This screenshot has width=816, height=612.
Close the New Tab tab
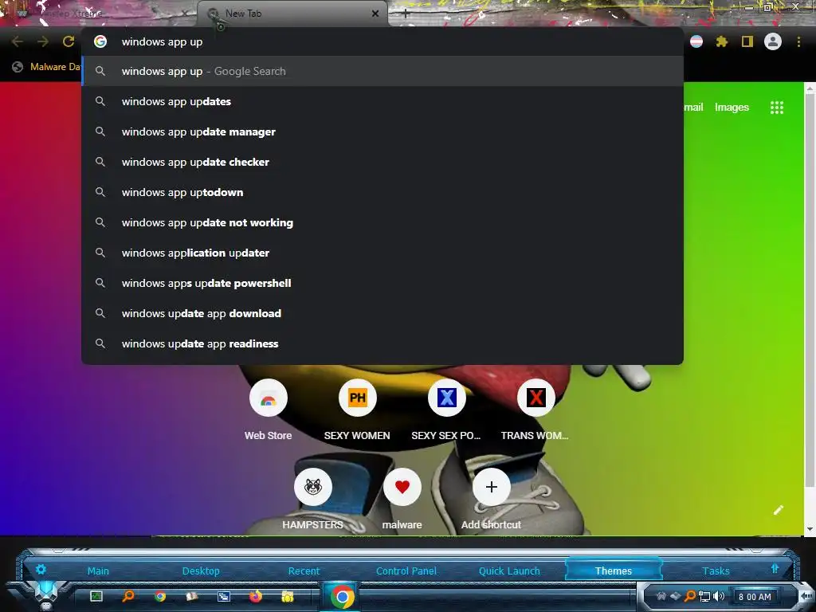click(375, 14)
